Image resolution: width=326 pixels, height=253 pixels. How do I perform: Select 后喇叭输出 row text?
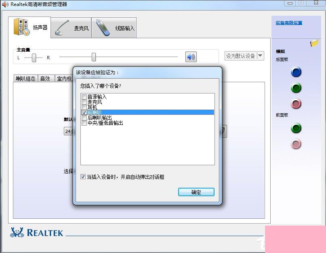100,118
